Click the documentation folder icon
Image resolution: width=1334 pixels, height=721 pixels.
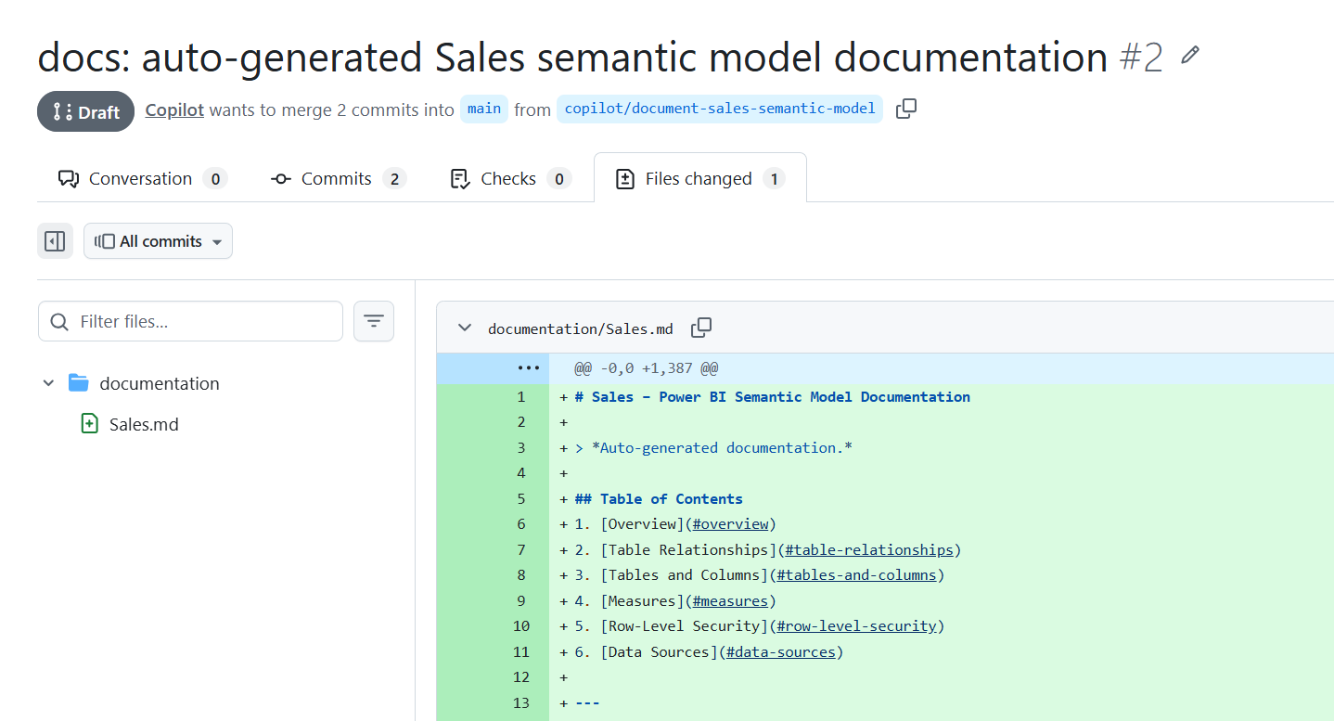[x=79, y=383]
